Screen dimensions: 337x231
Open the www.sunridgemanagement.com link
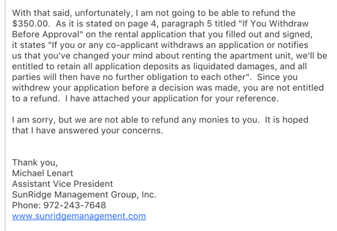coord(79,216)
